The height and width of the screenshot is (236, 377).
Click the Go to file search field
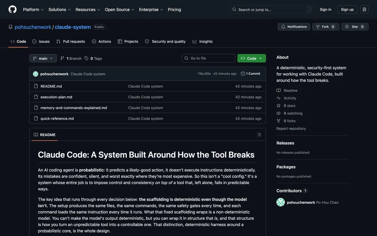[209, 58]
